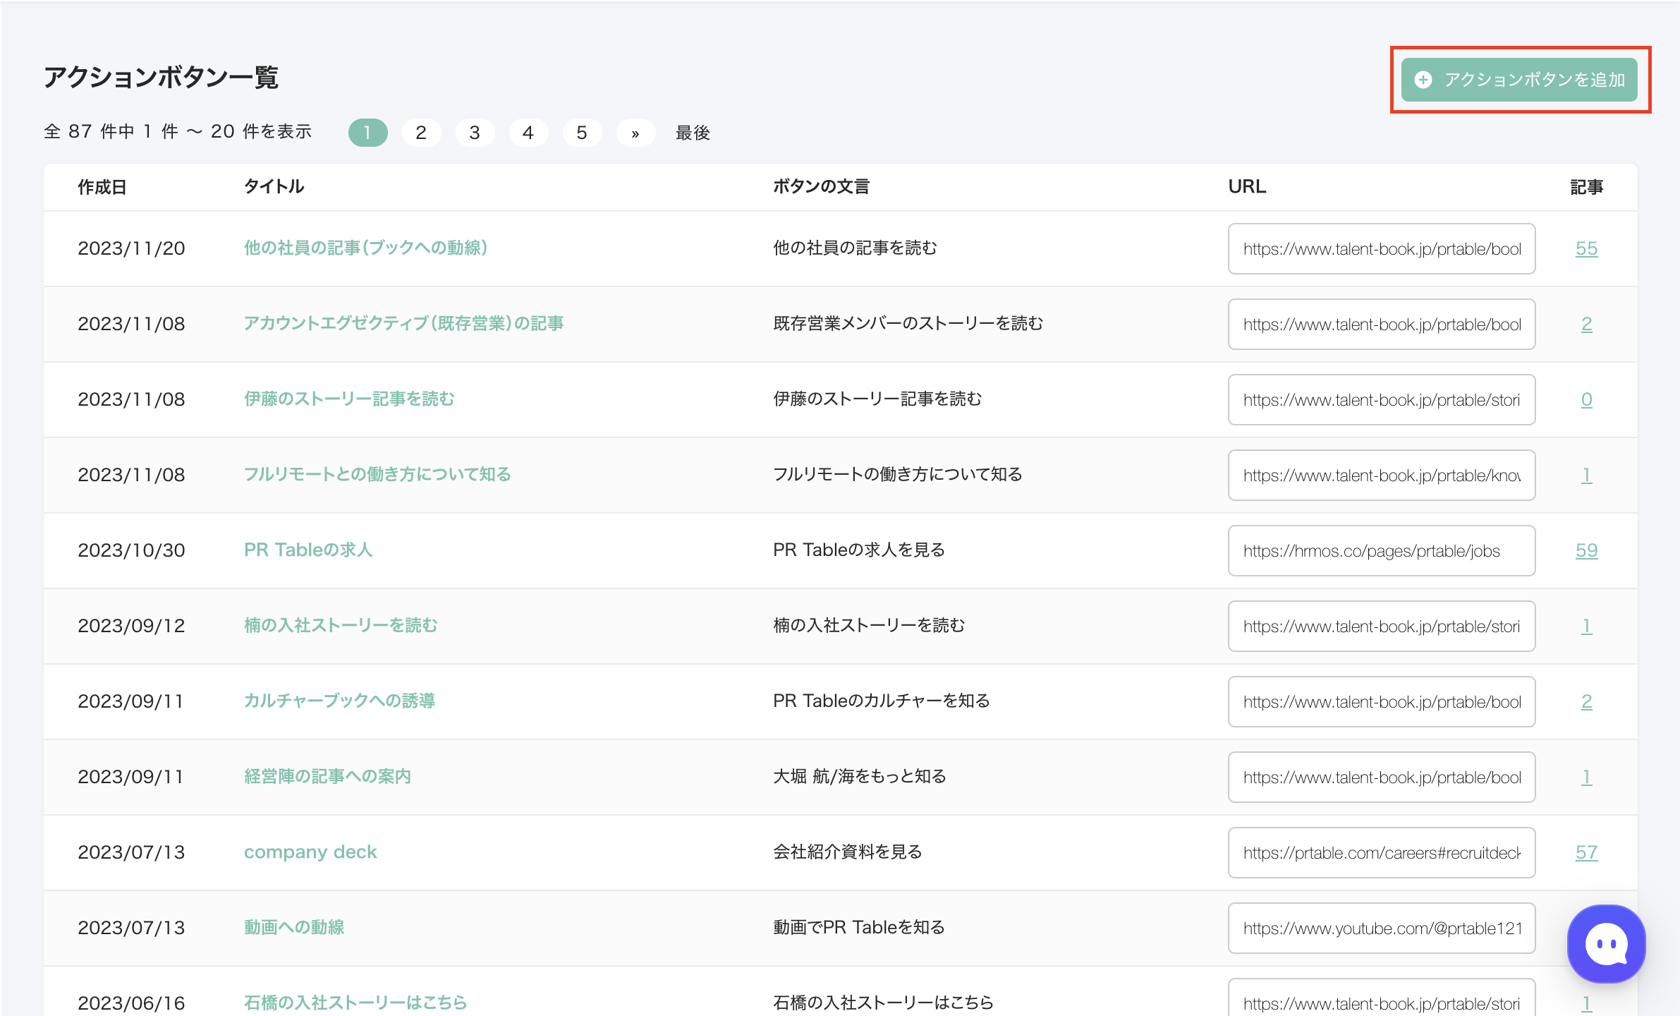This screenshot has height=1016, width=1680.
Task: Click URL field in the 楠の入社ストーリー row
Action: click(x=1382, y=626)
